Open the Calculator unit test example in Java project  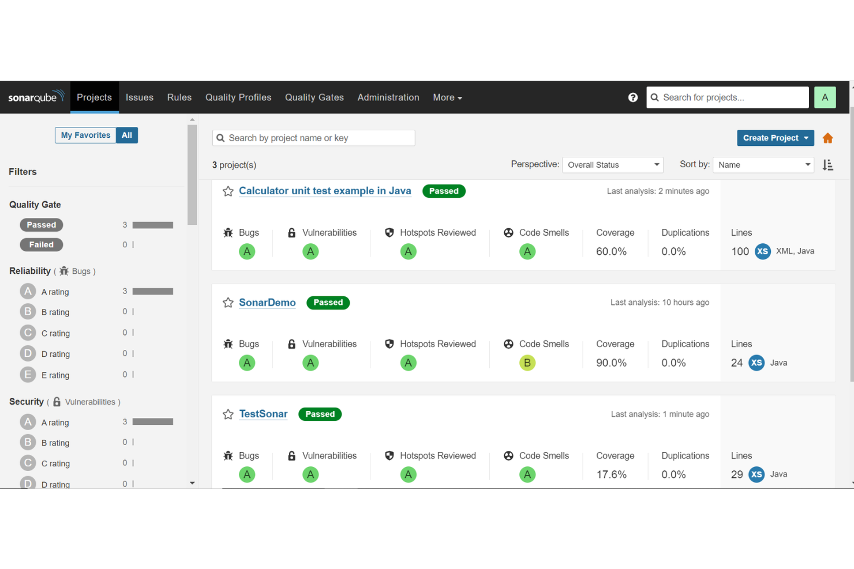point(325,191)
